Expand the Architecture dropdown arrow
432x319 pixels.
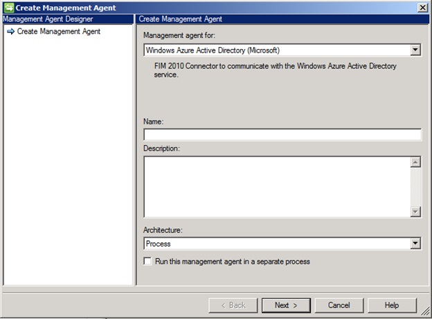click(415, 243)
